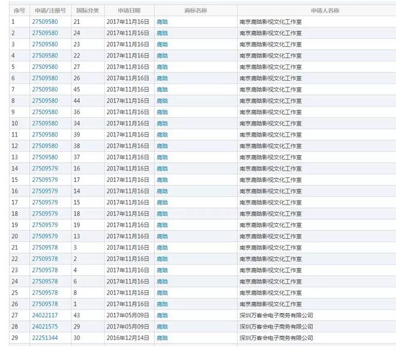
Task: Click the 申请人名称 column header
Action: pyautogui.click(x=325, y=11)
